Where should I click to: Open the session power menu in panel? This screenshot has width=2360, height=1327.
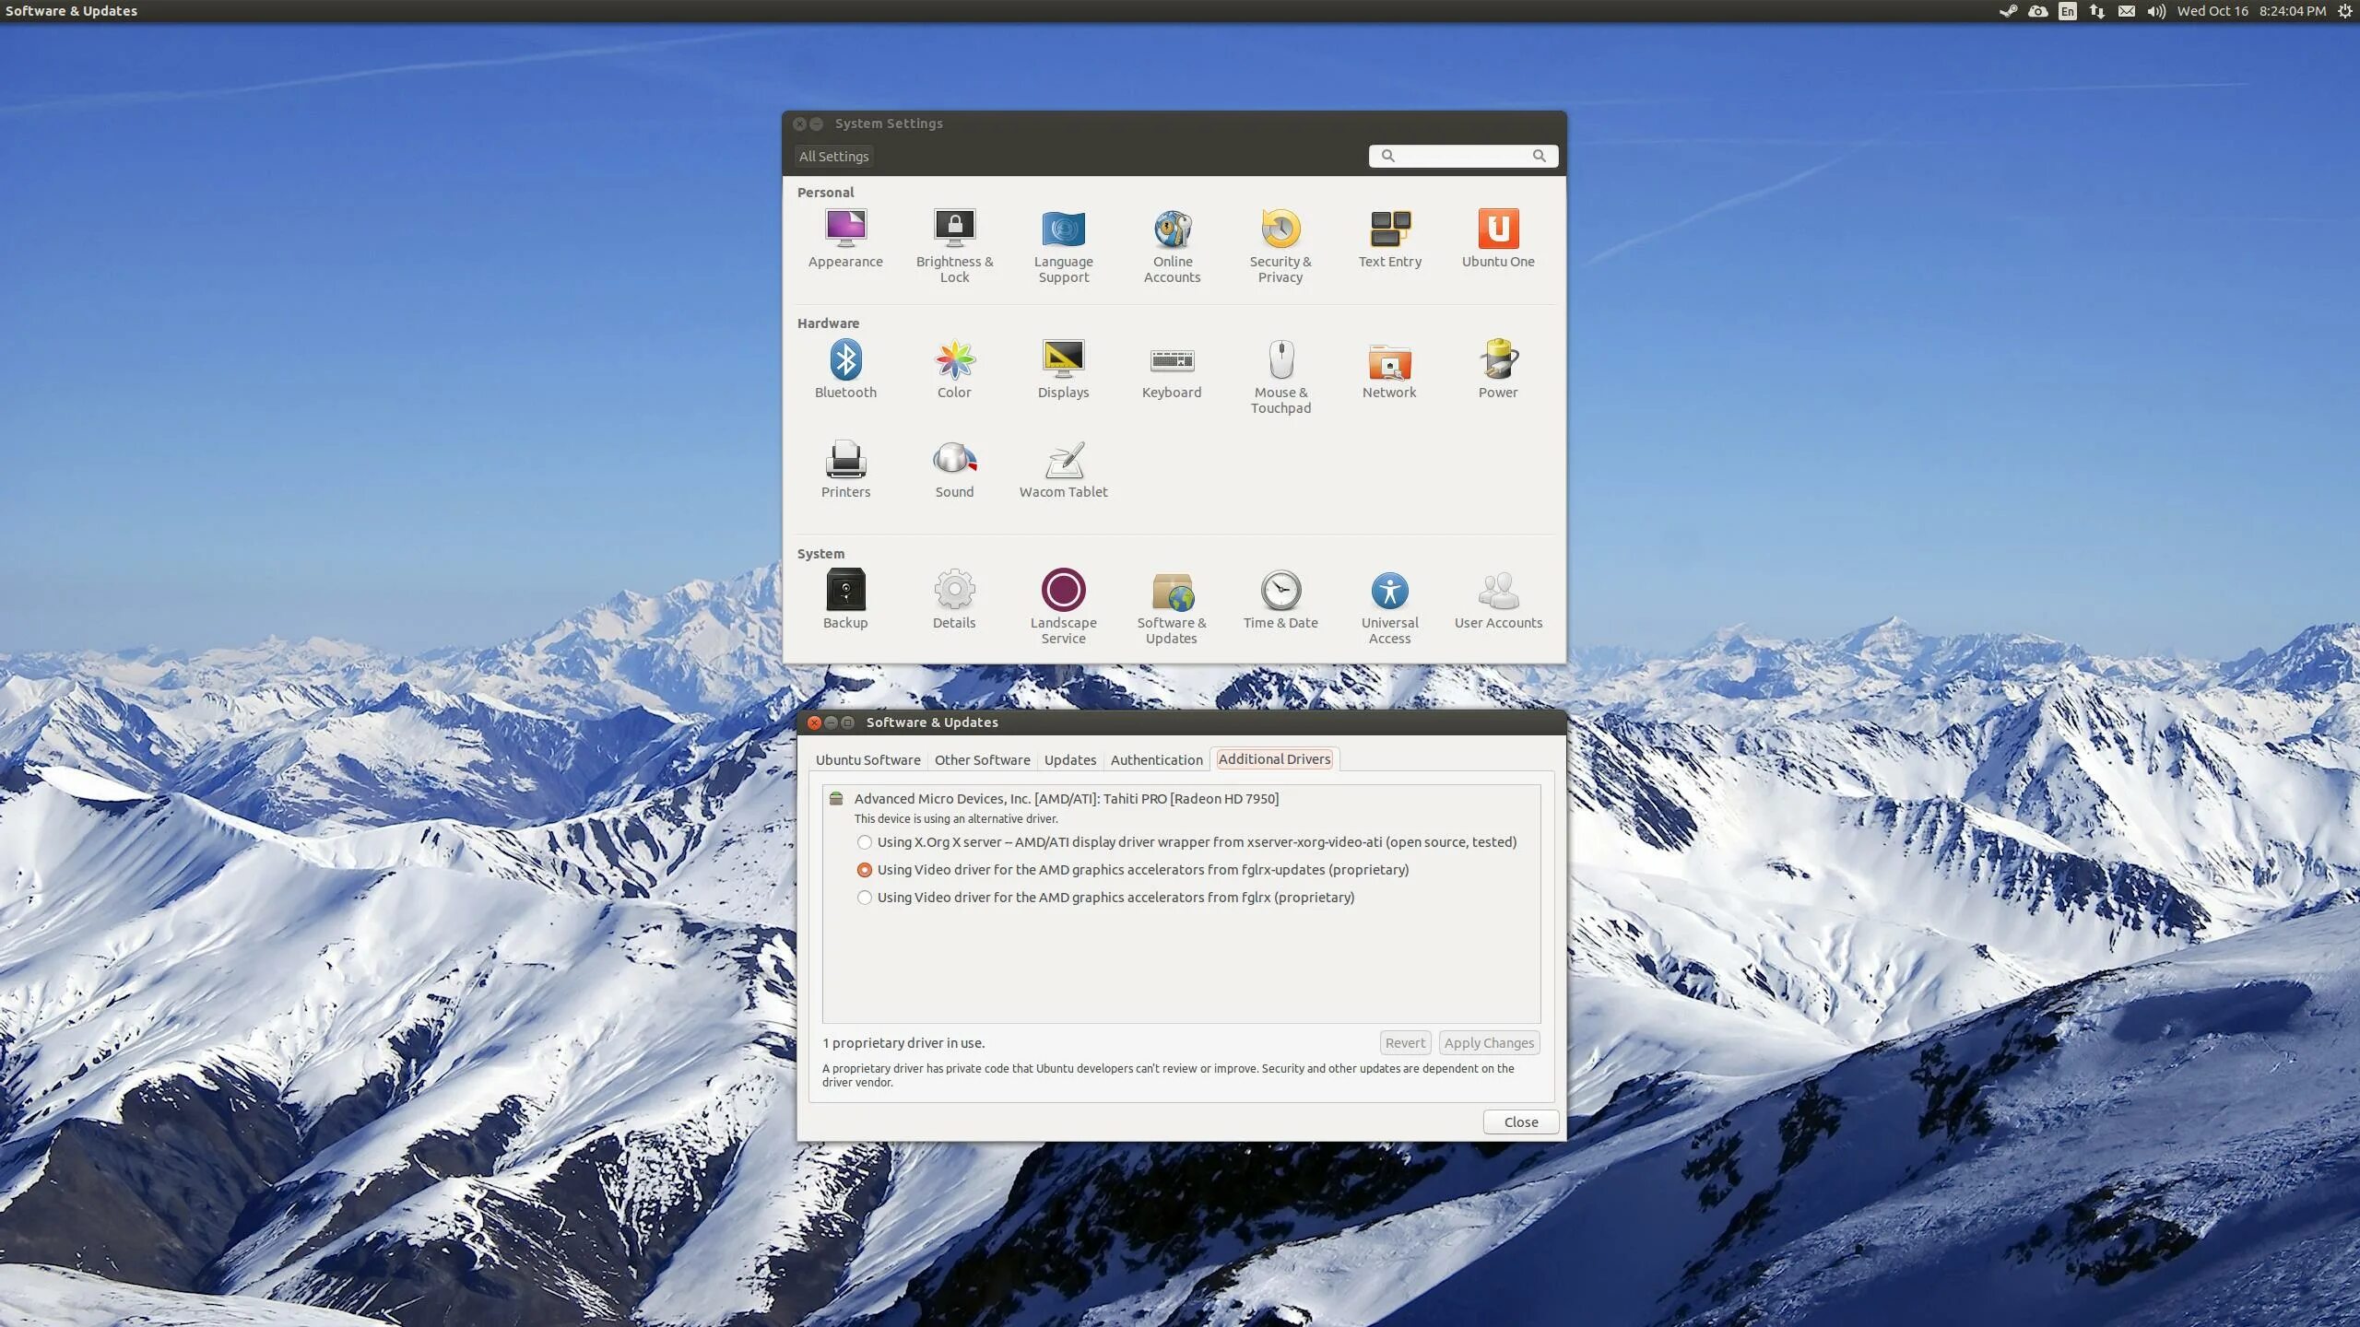coord(2345,11)
